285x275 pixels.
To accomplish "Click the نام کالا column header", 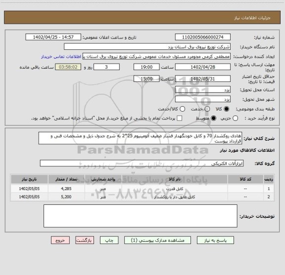I will (175, 179).
